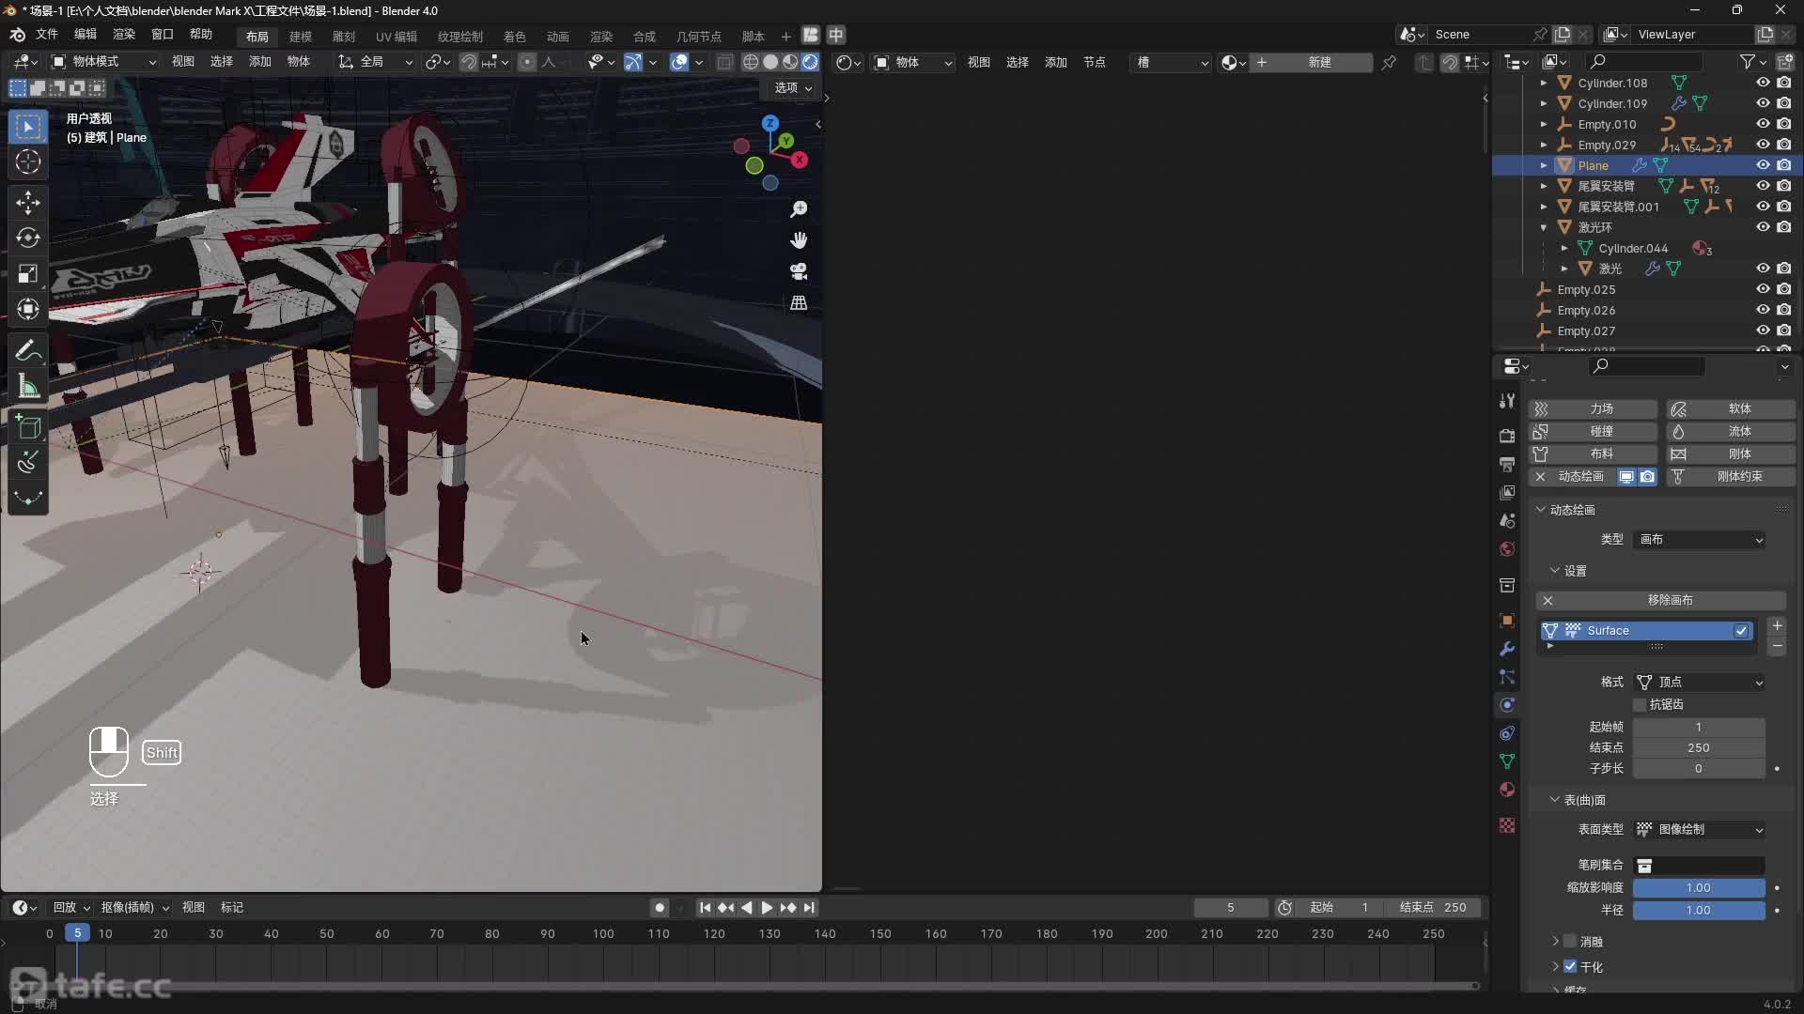The width and height of the screenshot is (1804, 1014).
Task: Collapse the 激光环 outliner item
Action: click(x=1543, y=227)
